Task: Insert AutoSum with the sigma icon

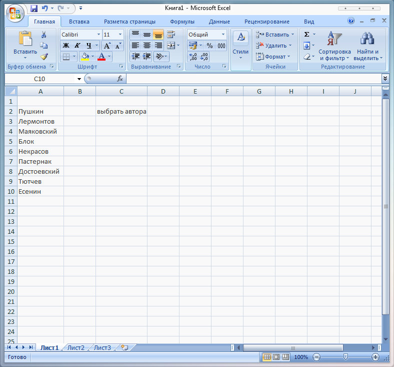Action: click(x=306, y=35)
